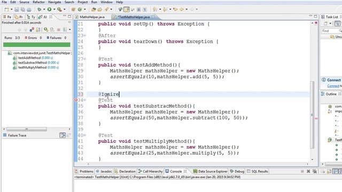Toggle Task List categorized view icon

click(337, 23)
